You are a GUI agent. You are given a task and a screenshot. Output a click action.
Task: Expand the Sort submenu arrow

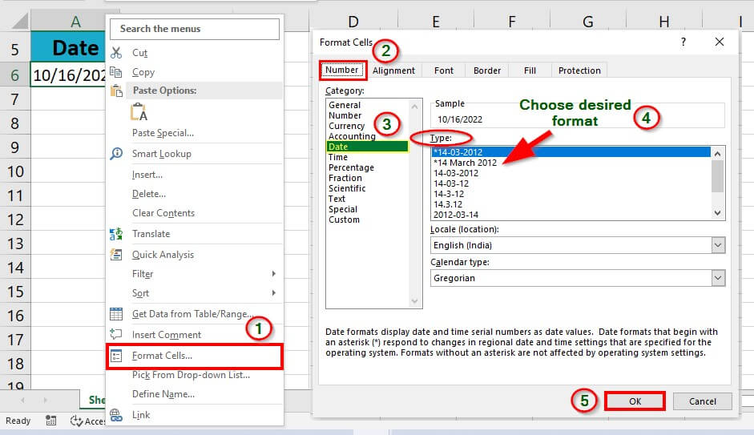pyautogui.click(x=273, y=292)
